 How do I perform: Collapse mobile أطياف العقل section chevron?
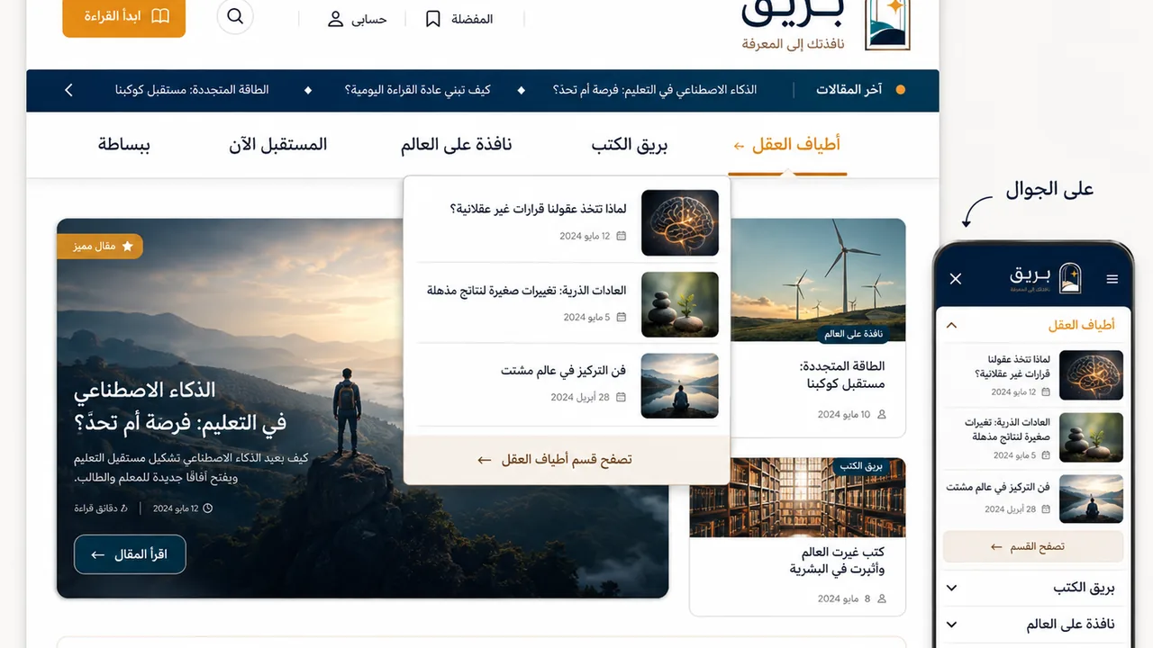tap(952, 326)
